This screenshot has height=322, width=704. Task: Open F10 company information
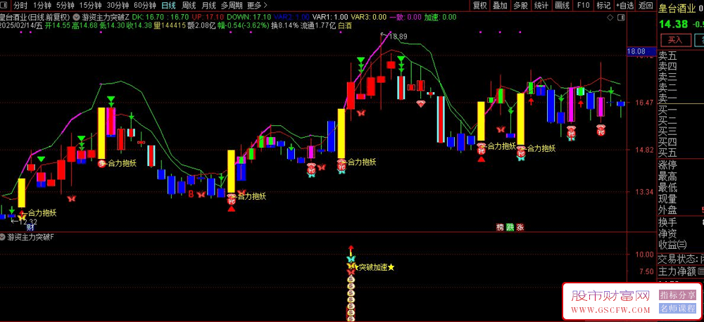point(583,6)
